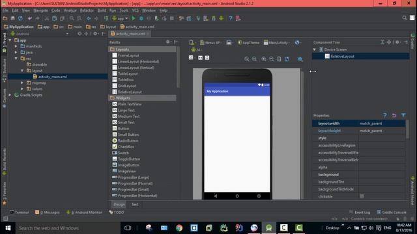The image size is (417, 234).
Task: Toggle viewport render mode icon
Action: point(191,58)
